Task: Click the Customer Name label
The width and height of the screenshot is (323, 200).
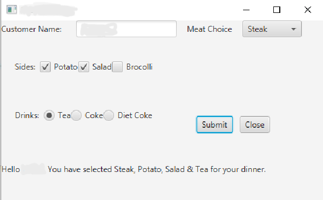Action: click(x=31, y=29)
